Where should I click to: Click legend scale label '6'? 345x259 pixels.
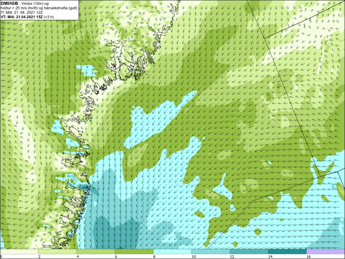click(x=116, y=257)
